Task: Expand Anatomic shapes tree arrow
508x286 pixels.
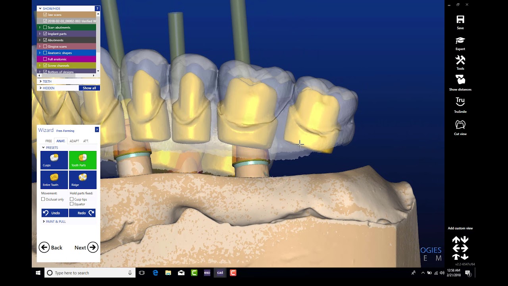Action: pyautogui.click(x=40, y=53)
